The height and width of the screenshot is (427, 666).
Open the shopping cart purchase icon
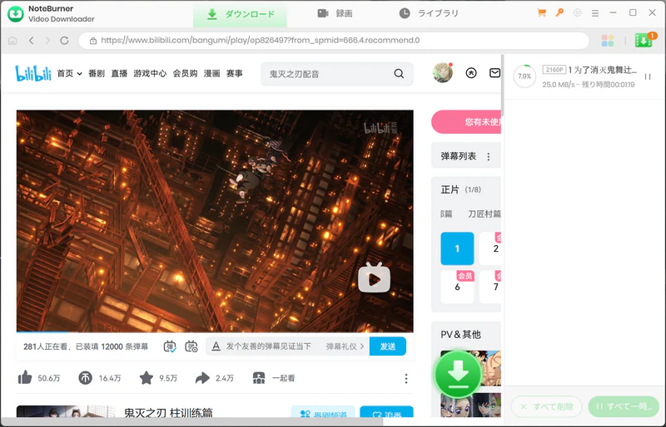click(x=542, y=12)
